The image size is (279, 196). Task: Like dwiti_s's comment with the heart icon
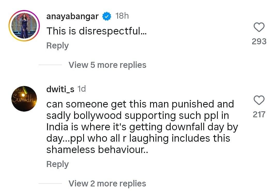259,100
